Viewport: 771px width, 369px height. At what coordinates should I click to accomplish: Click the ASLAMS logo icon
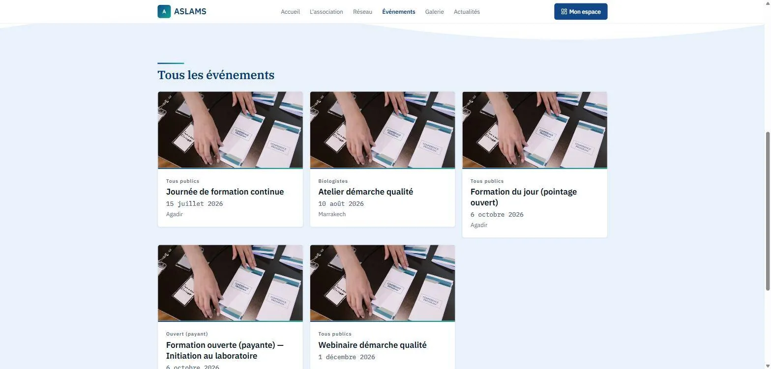[164, 11]
